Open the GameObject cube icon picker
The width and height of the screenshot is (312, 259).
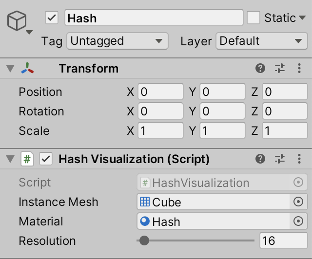[19, 22]
